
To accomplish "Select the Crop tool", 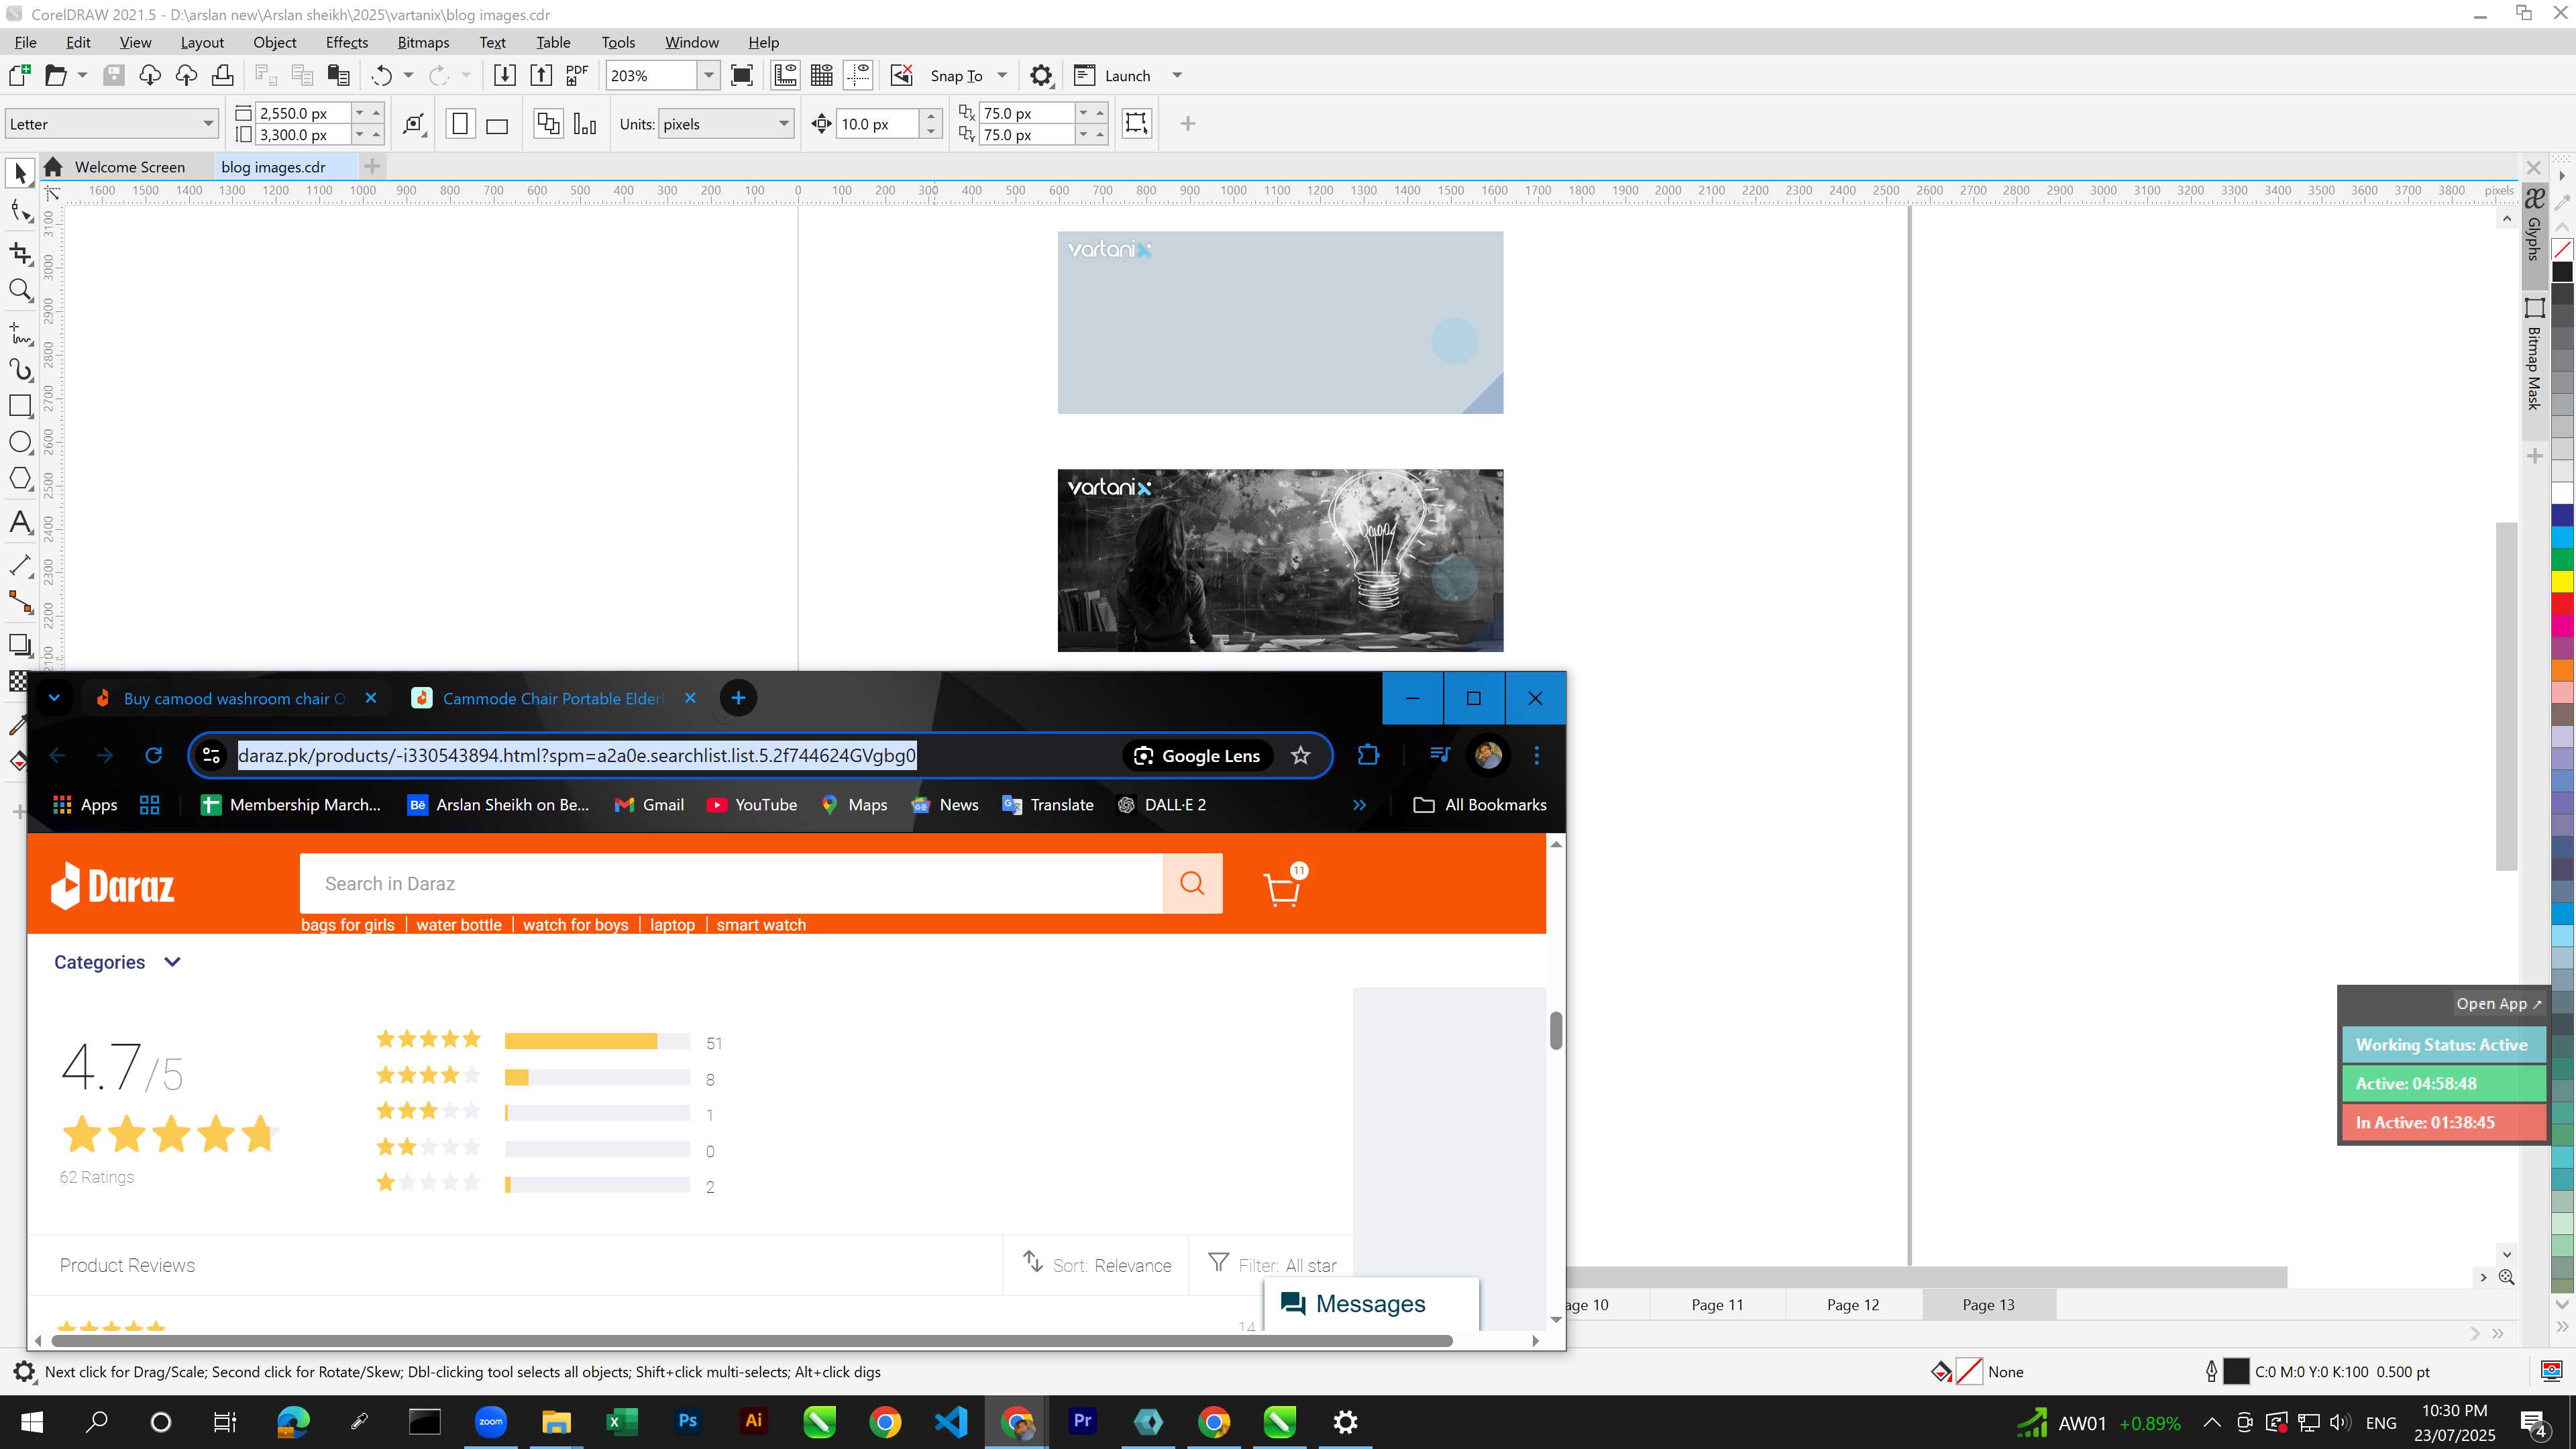I will pos(20,253).
